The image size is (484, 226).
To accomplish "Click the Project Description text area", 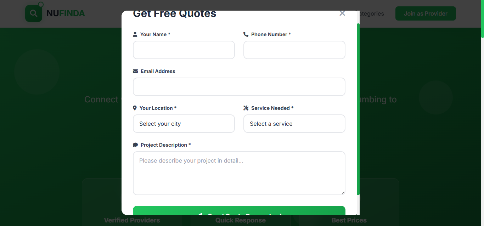I will 239,173.
